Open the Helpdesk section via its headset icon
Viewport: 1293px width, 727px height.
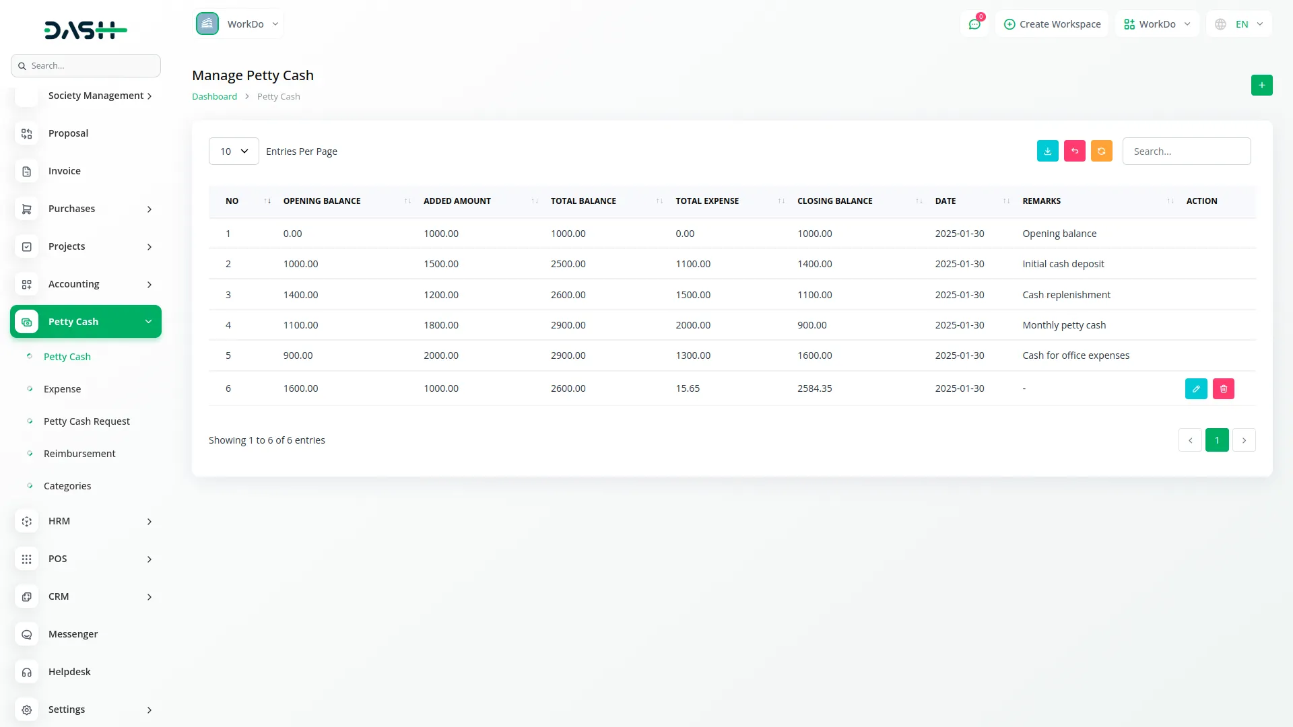coord(26,672)
